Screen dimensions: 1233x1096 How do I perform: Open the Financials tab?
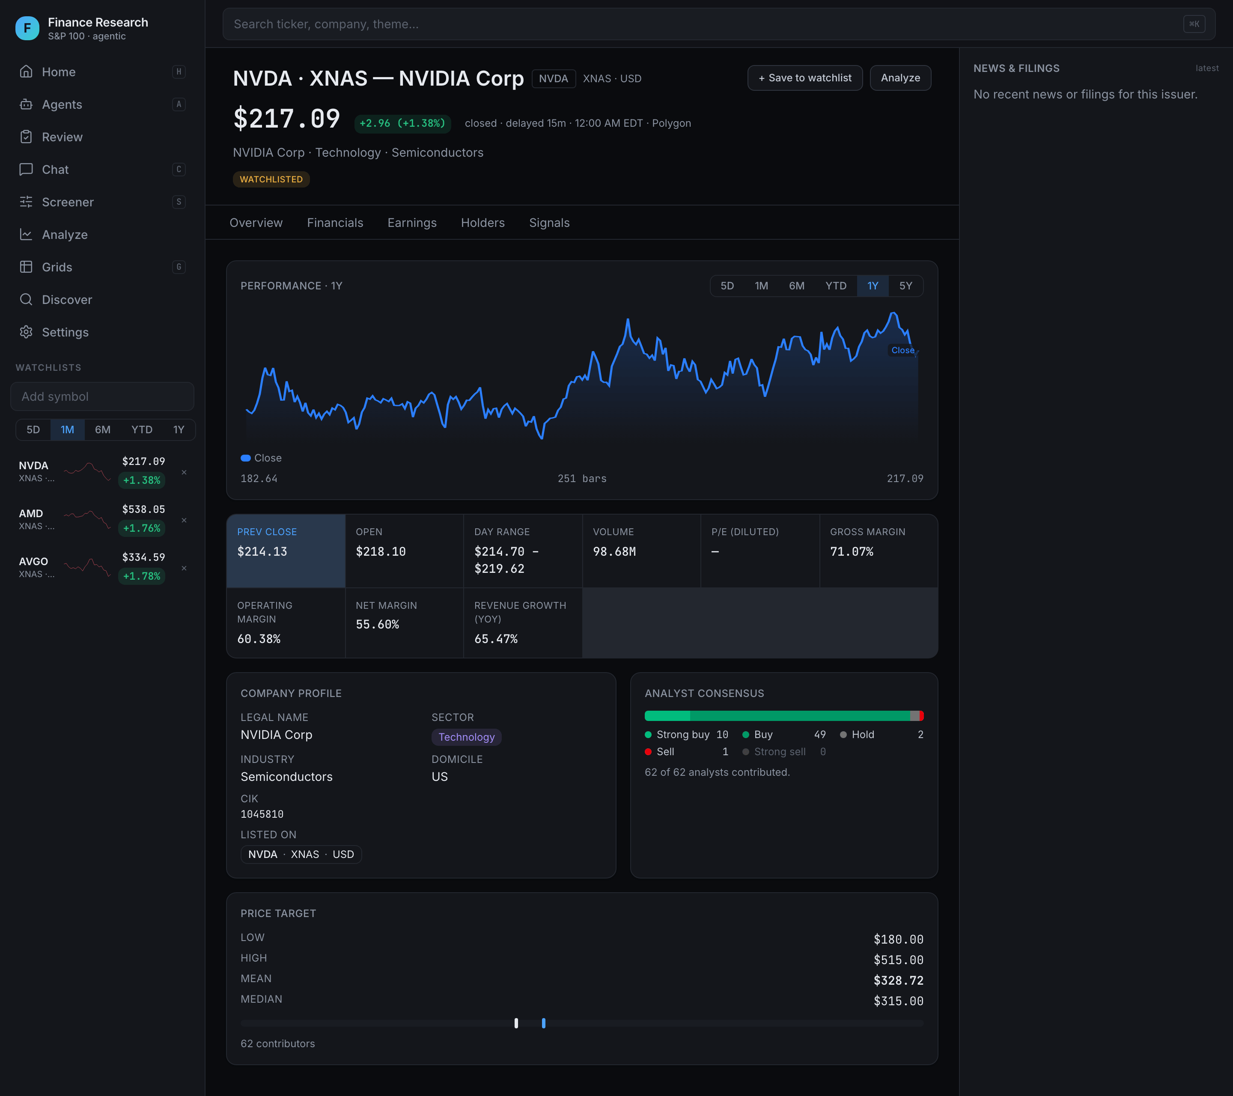[335, 223]
